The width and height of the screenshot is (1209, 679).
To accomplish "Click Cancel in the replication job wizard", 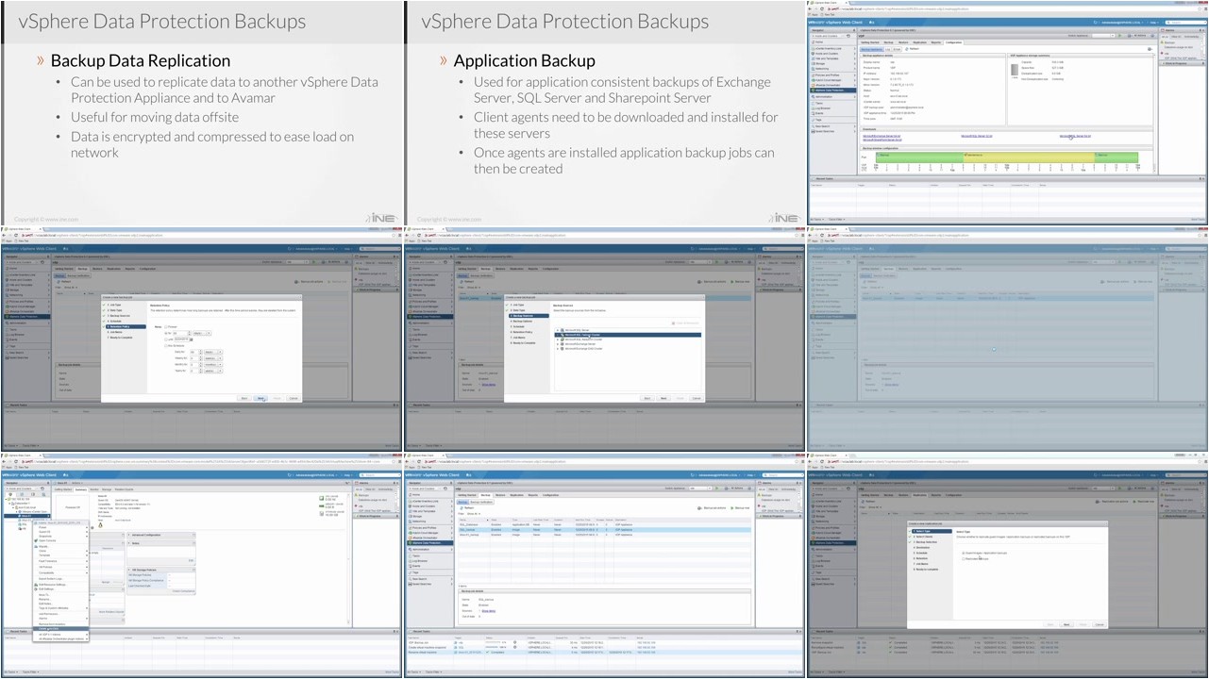I will tap(1100, 624).
